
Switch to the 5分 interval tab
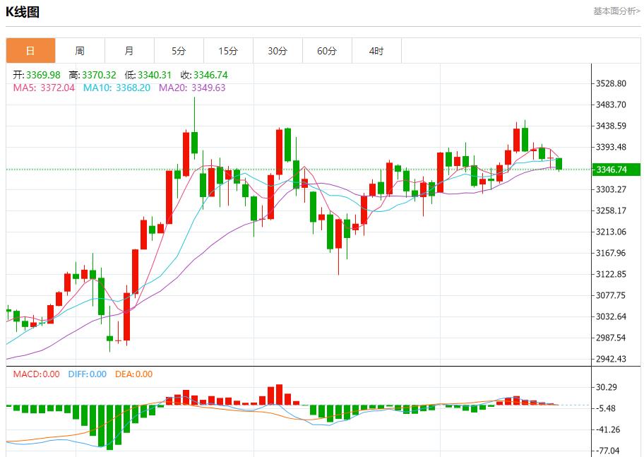pyautogui.click(x=179, y=51)
